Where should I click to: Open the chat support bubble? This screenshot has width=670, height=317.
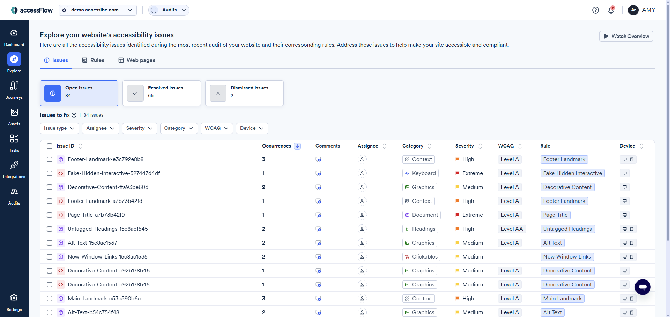coord(643,287)
